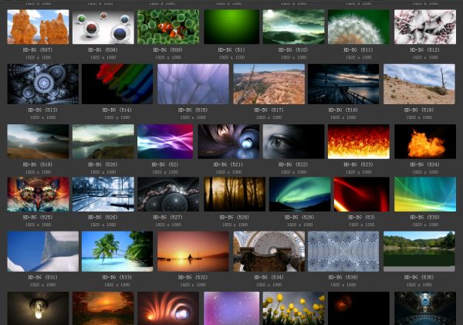463x325 pixels.
Task: Select the yellow tulips thumbnail in the bottom row
Action: pos(293,309)
